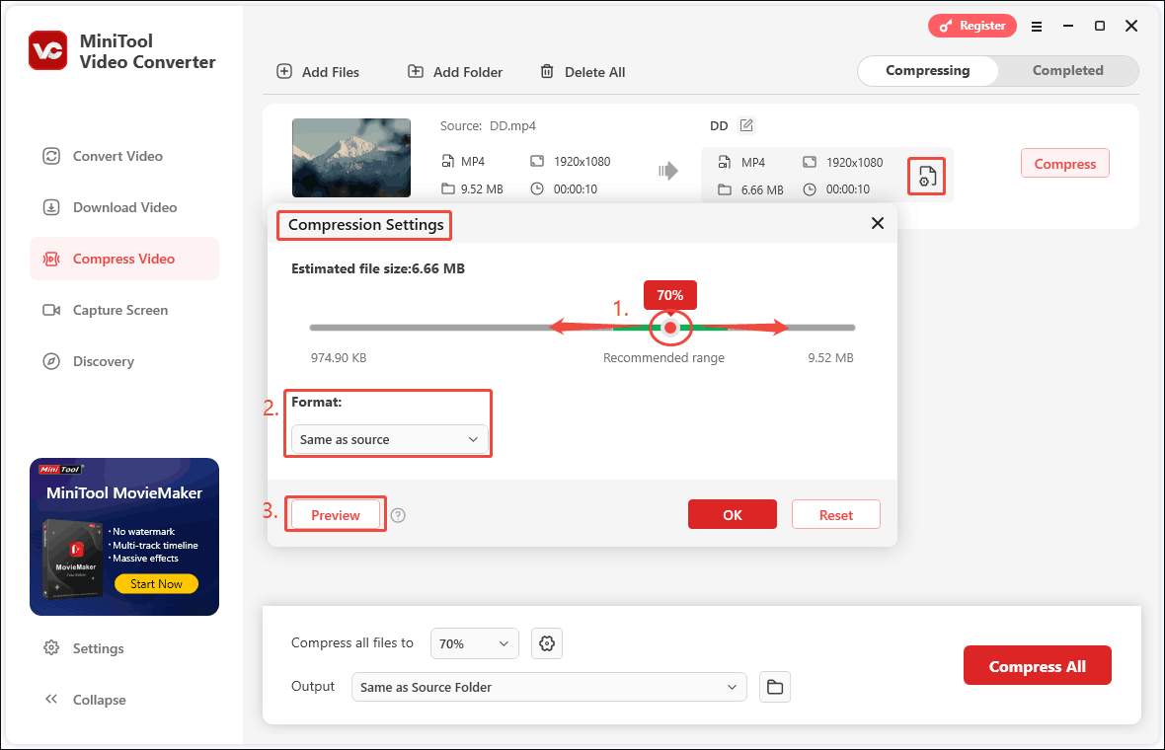The height and width of the screenshot is (750, 1165).
Task: Click the Estimated file size:6.66 MB label
Action: click(378, 268)
